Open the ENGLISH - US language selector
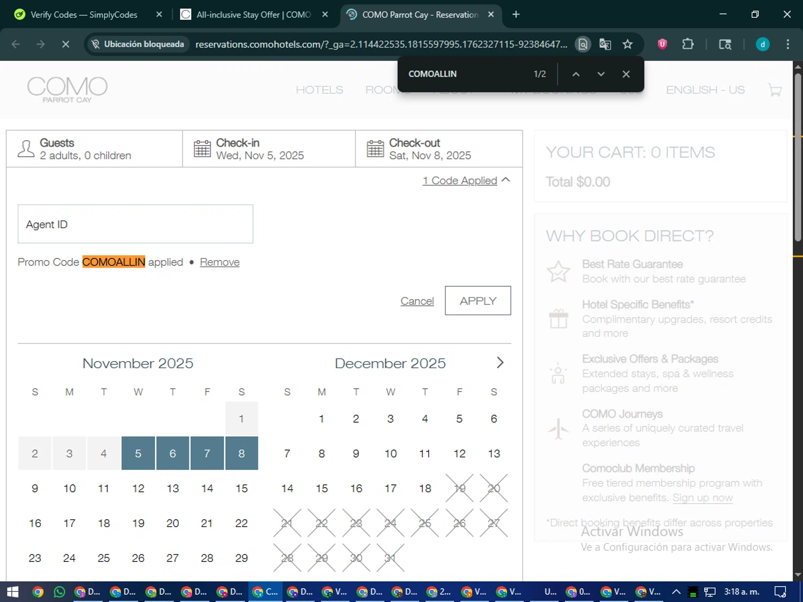803x602 pixels. (x=705, y=90)
